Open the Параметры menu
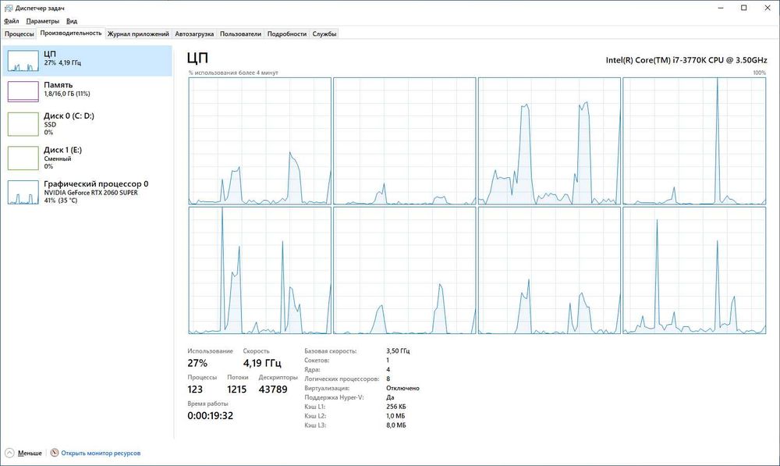This screenshot has width=780, height=466. click(42, 21)
